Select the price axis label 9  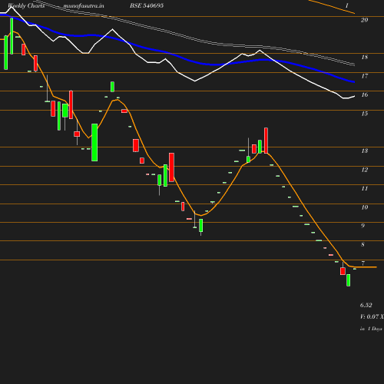point(362,226)
